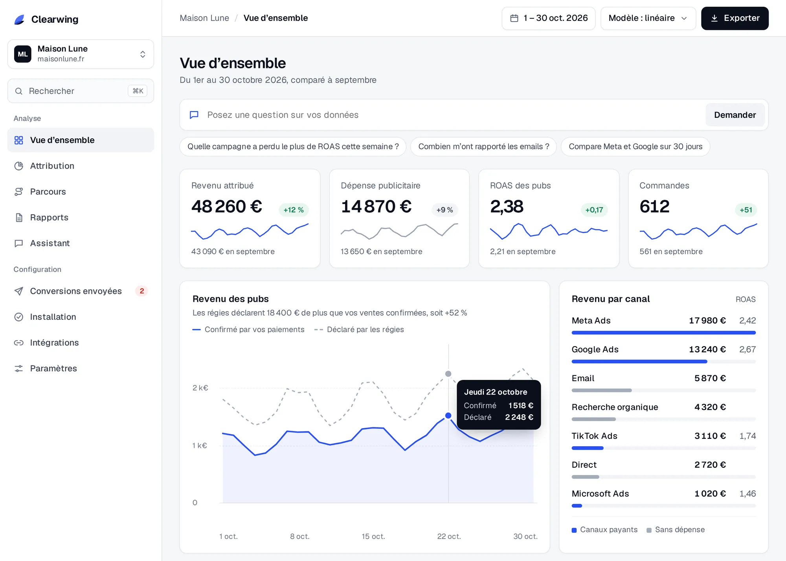Click the Rapports document icon
This screenshot has height=561, width=786.
(x=18, y=218)
